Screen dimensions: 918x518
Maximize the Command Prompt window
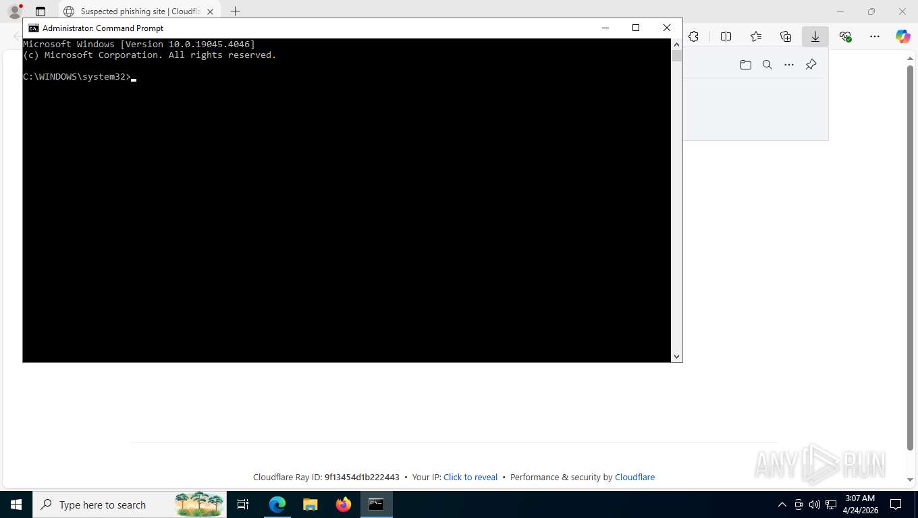(x=636, y=28)
